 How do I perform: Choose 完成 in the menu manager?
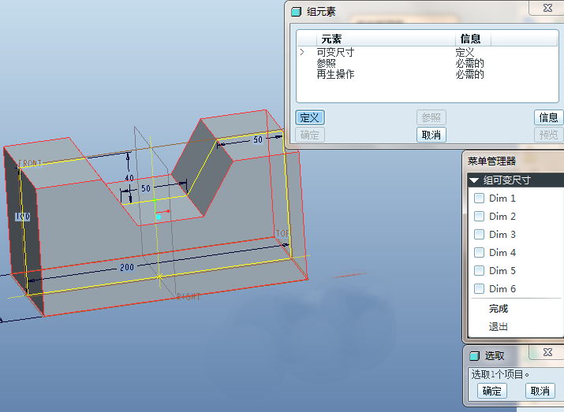point(499,309)
